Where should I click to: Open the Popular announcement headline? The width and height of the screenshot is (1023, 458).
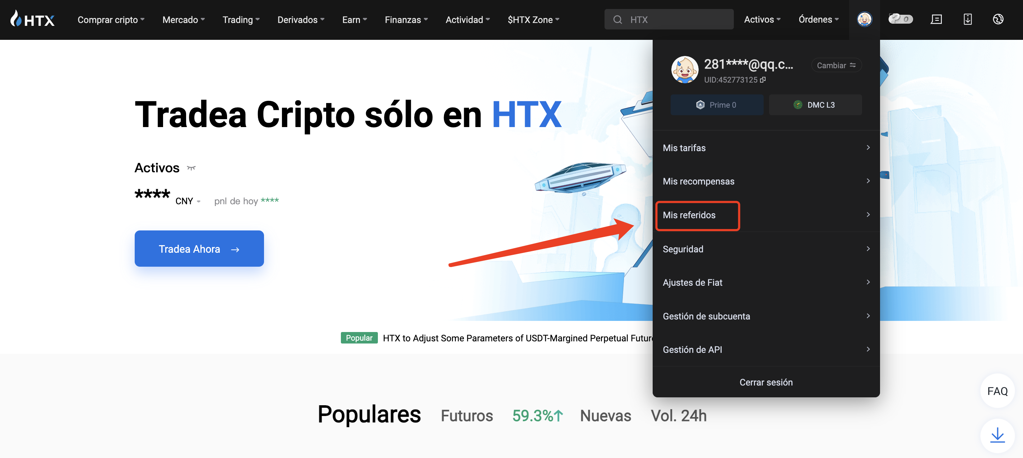point(518,338)
